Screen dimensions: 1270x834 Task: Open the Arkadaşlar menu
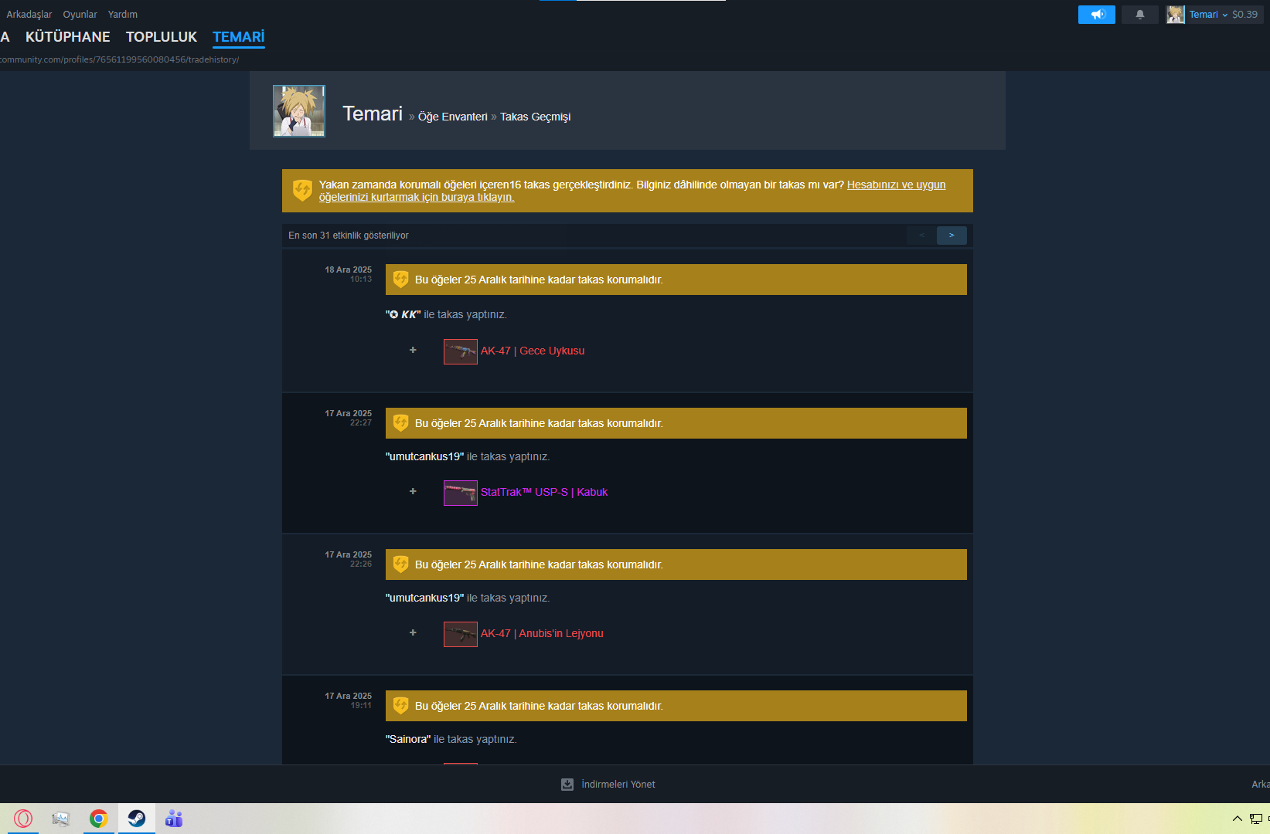tap(29, 15)
